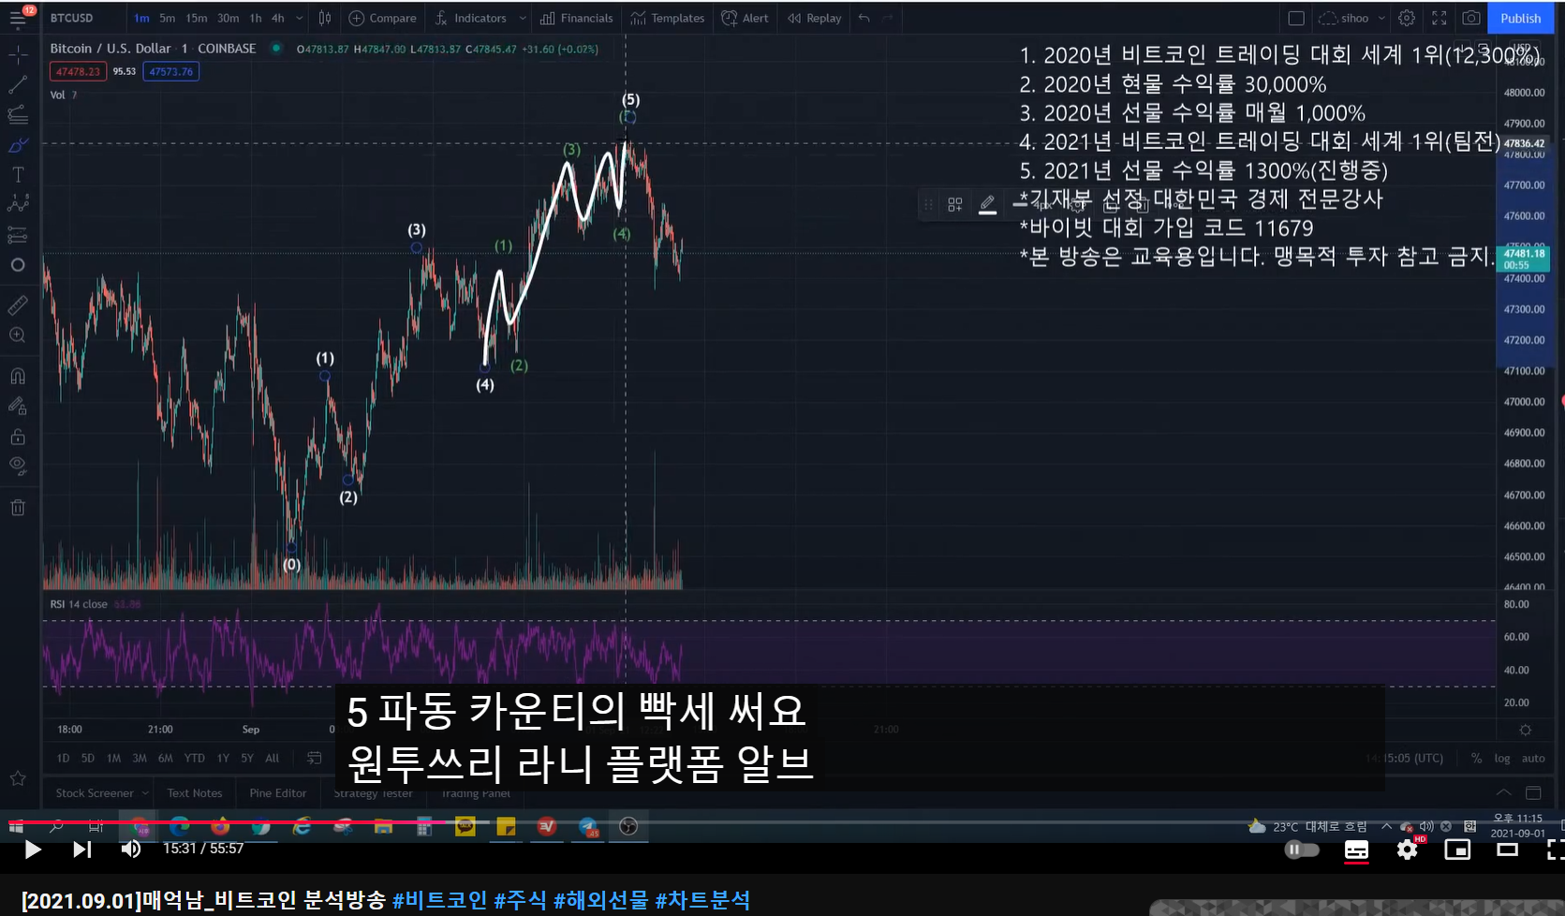Select the Text annotation tool
The width and height of the screenshot is (1565, 916).
(18, 175)
